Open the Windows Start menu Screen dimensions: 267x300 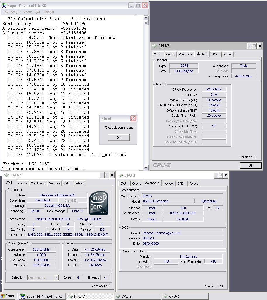pyautogui.click(x=8, y=296)
